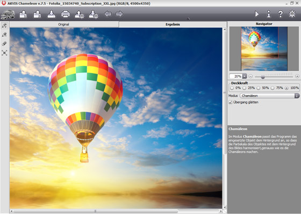Save the result with the download icon
This screenshot has height=214, width=301.
point(52,14)
